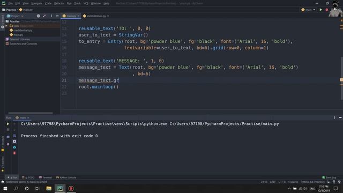Open the File menu
This screenshot has width=343, height=193.
[x=11, y=4]
